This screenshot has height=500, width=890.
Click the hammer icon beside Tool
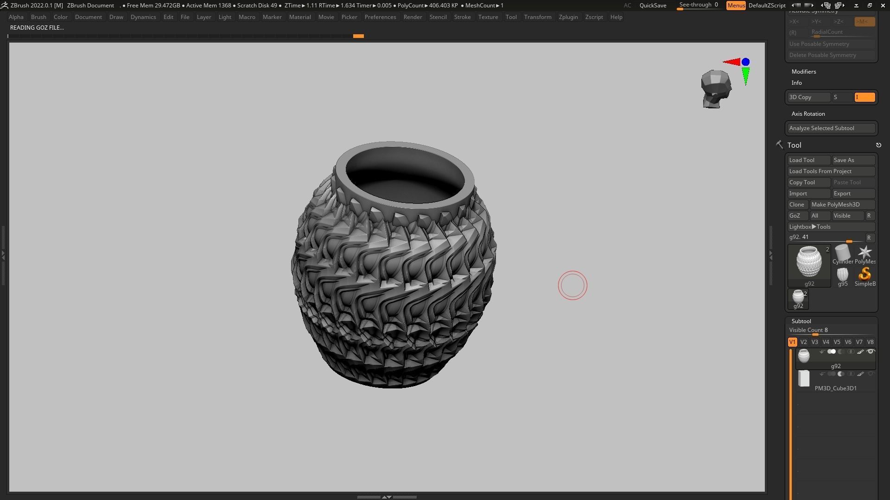tap(779, 145)
